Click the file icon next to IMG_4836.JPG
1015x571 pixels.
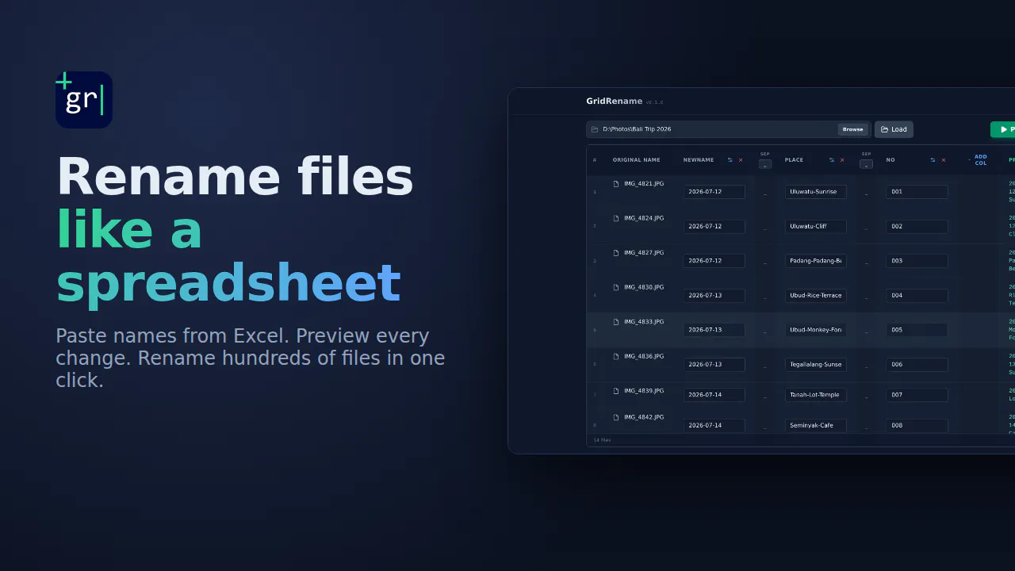point(616,356)
